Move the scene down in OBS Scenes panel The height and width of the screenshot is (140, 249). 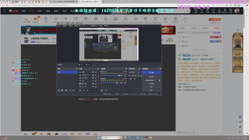pyautogui.click(x=73, y=90)
